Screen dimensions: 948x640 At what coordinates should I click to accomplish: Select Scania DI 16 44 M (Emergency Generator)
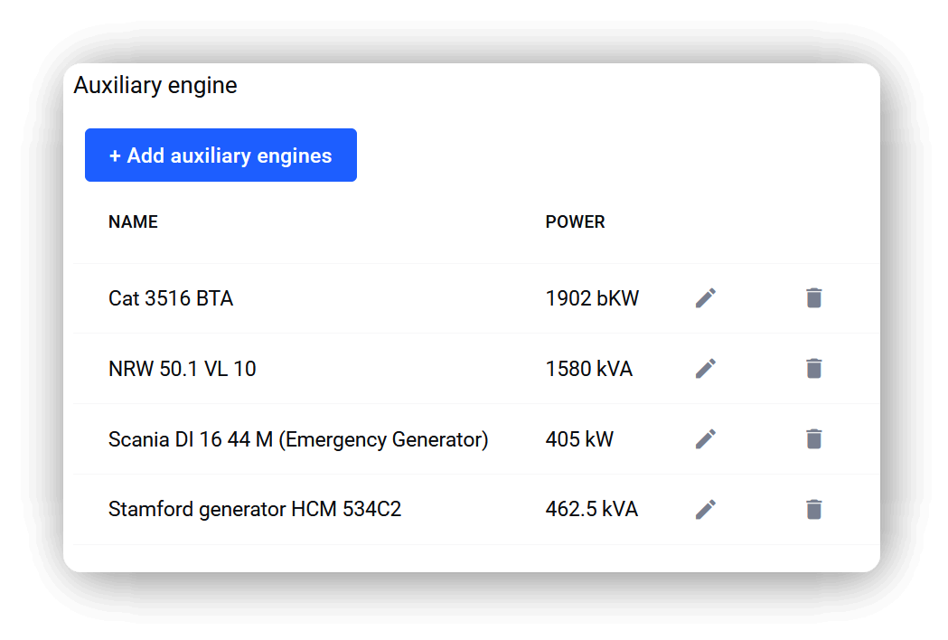click(298, 439)
